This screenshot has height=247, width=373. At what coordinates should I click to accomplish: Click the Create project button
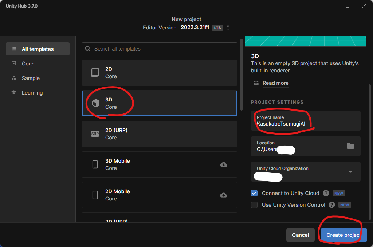[x=343, y=235]
